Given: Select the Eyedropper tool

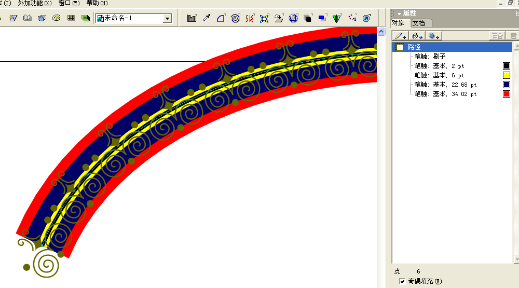Looking at the screenshot, I should coord(207,18).
